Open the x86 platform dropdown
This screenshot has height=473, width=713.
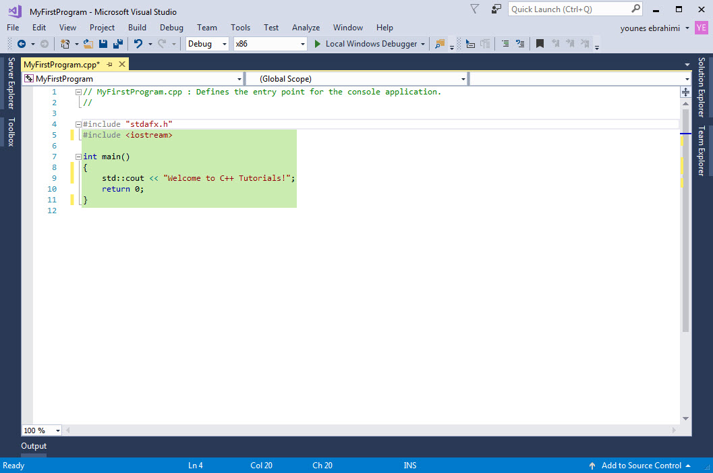(x=270, y=43)
